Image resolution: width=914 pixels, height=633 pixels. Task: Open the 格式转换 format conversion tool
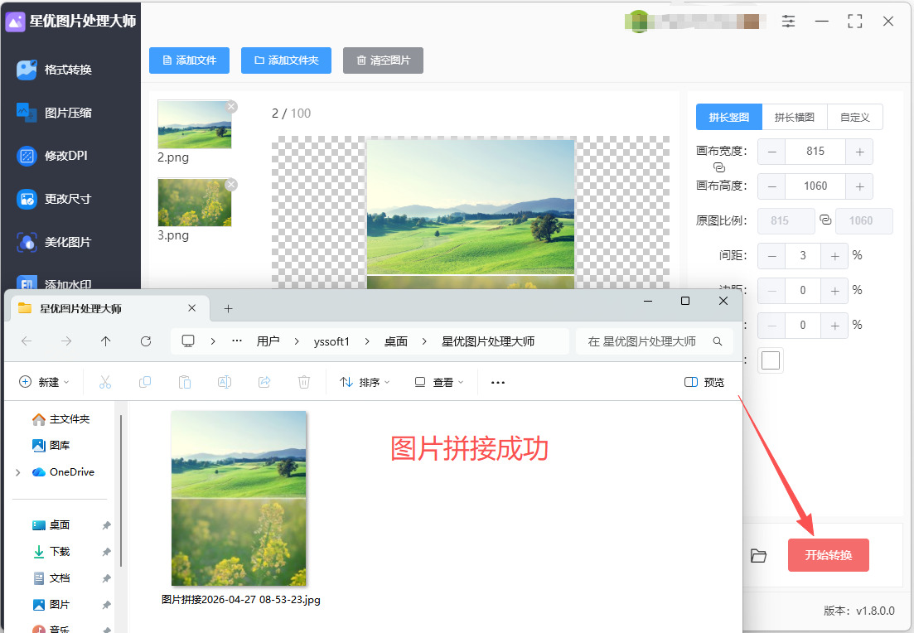[54, 70]
